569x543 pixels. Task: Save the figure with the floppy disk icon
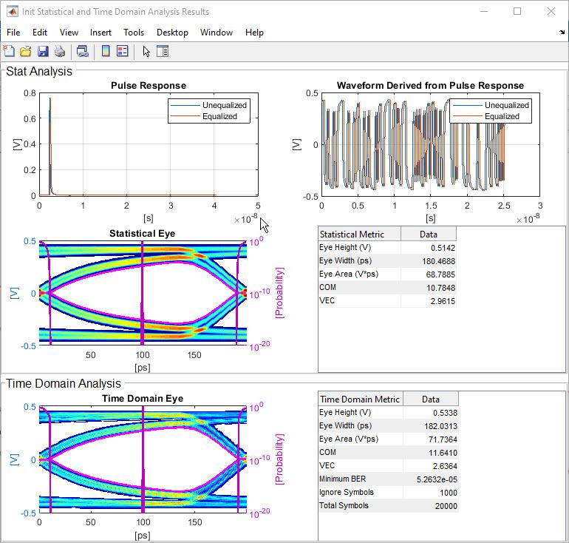42,51
